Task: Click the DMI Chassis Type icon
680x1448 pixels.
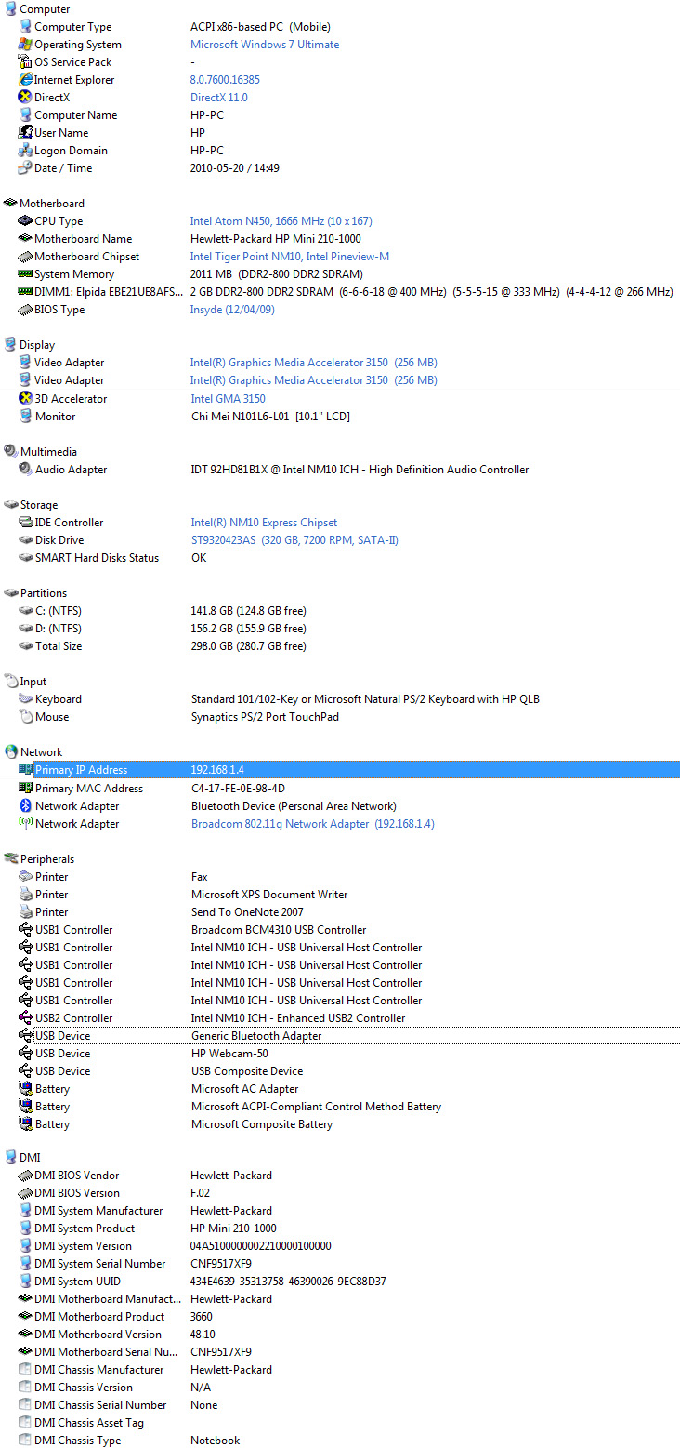Action: pyautogui.click(x=25, y=1441)
